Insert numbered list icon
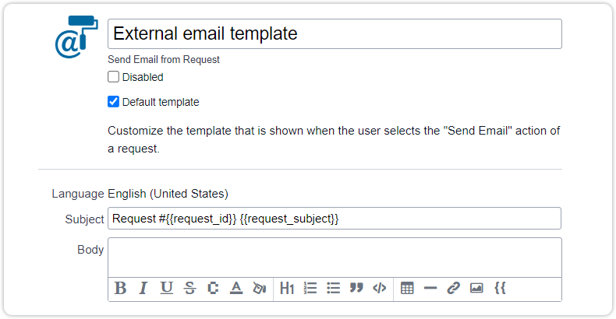 (x=310, y=288)
